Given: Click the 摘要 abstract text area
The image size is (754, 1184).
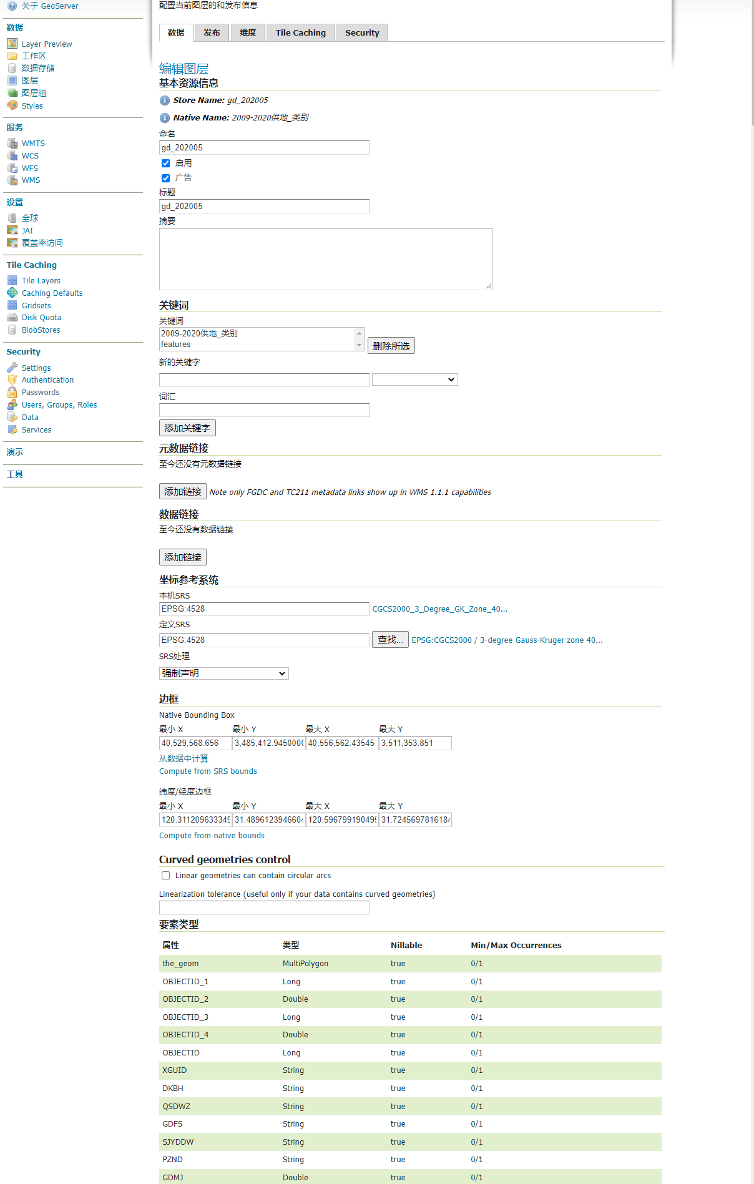Looking at the screenshot, I should click(x=325, y=259).
